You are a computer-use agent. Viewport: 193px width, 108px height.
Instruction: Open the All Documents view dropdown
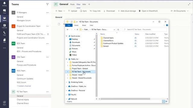click(180, 11)
